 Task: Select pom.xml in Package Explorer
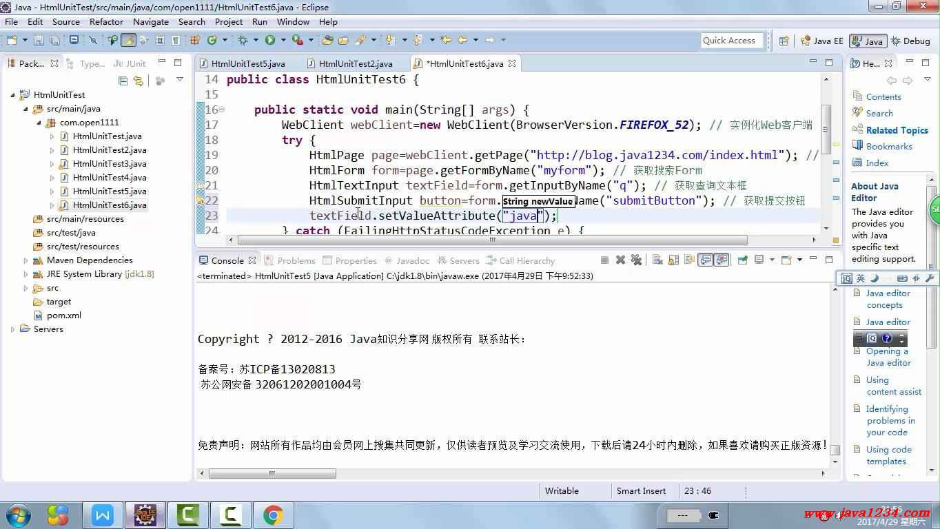63,315
